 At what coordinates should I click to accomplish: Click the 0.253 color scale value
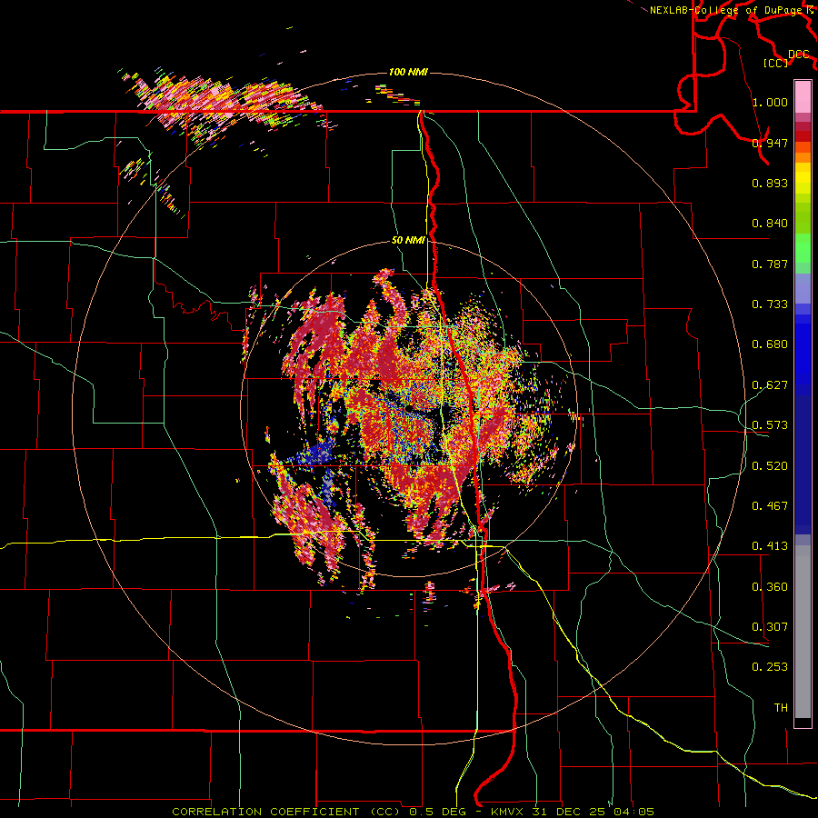click(770, 667)
